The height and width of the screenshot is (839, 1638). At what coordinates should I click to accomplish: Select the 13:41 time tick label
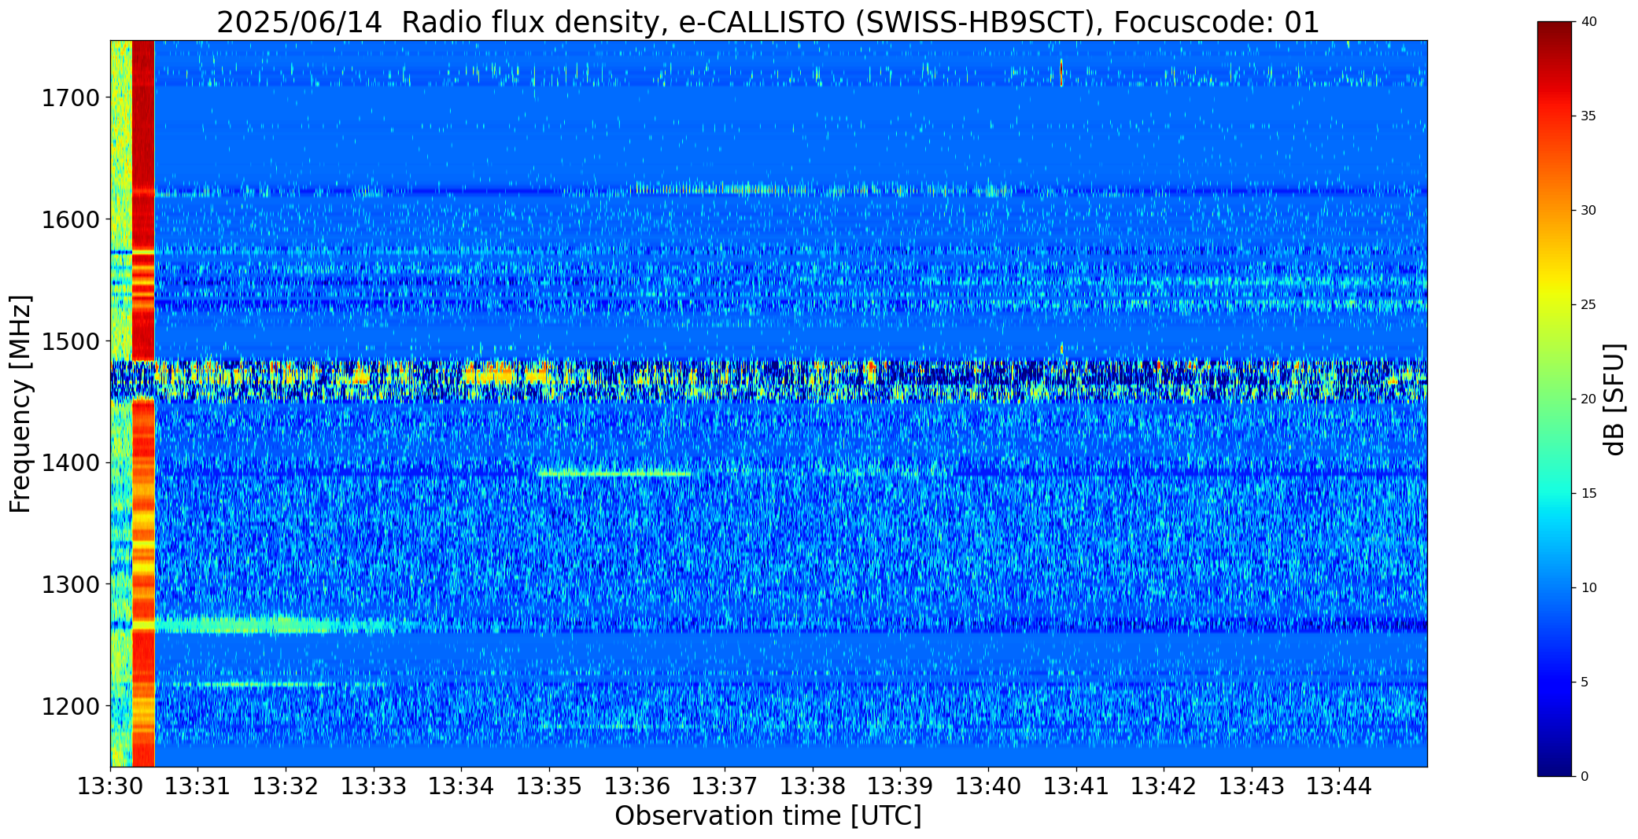click(1076, 786)
